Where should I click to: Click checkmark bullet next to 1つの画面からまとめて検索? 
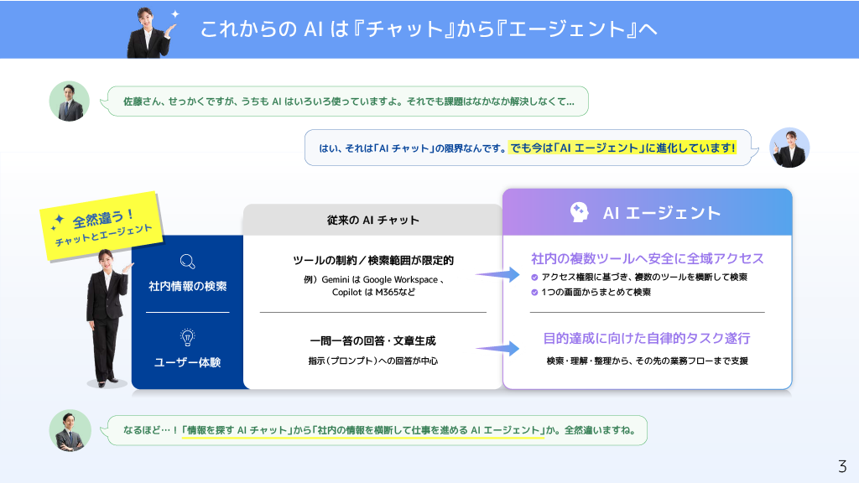click(x=534, y=293)
